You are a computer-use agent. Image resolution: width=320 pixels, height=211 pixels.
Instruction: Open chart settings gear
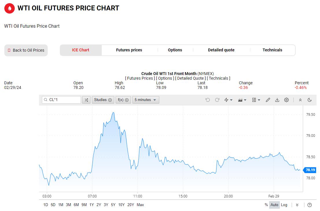[286, 100]
